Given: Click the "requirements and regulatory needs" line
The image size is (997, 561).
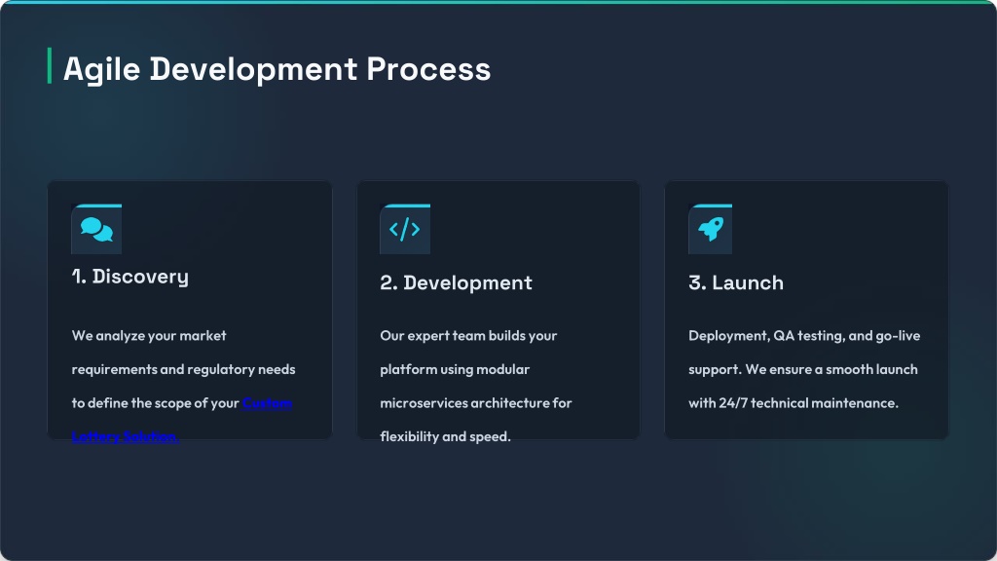Looking at the screenshot, I should tap(183, 370).
